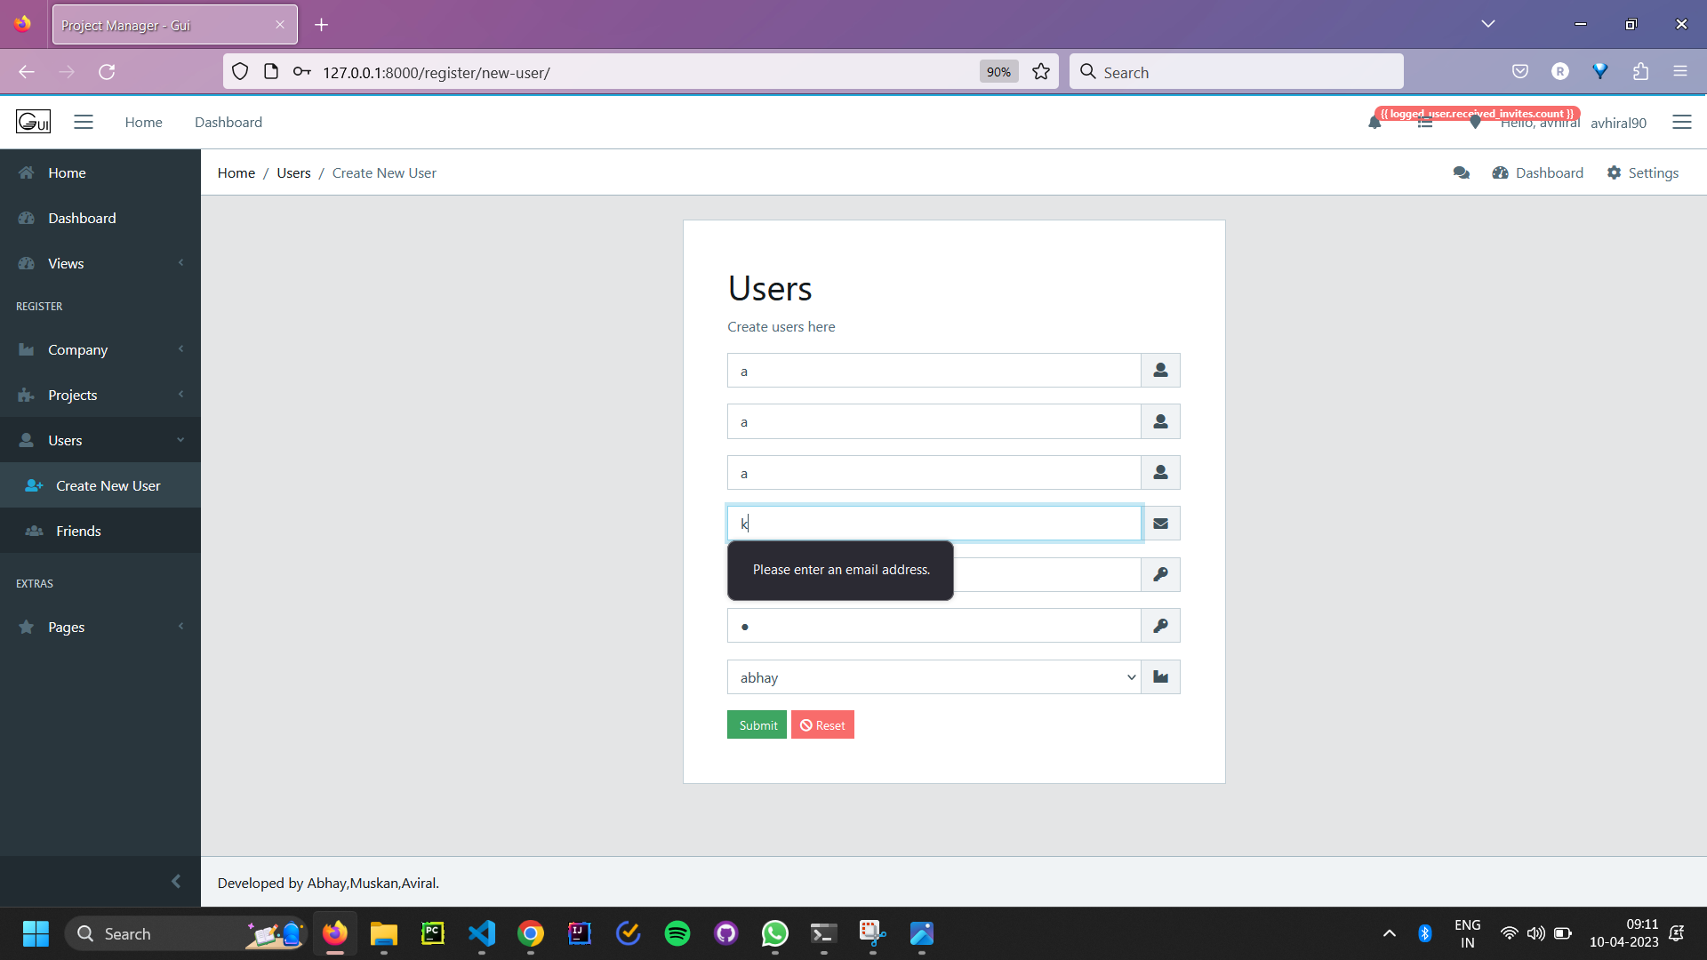Select Friends under the Users menu

[x=80, y=531]
